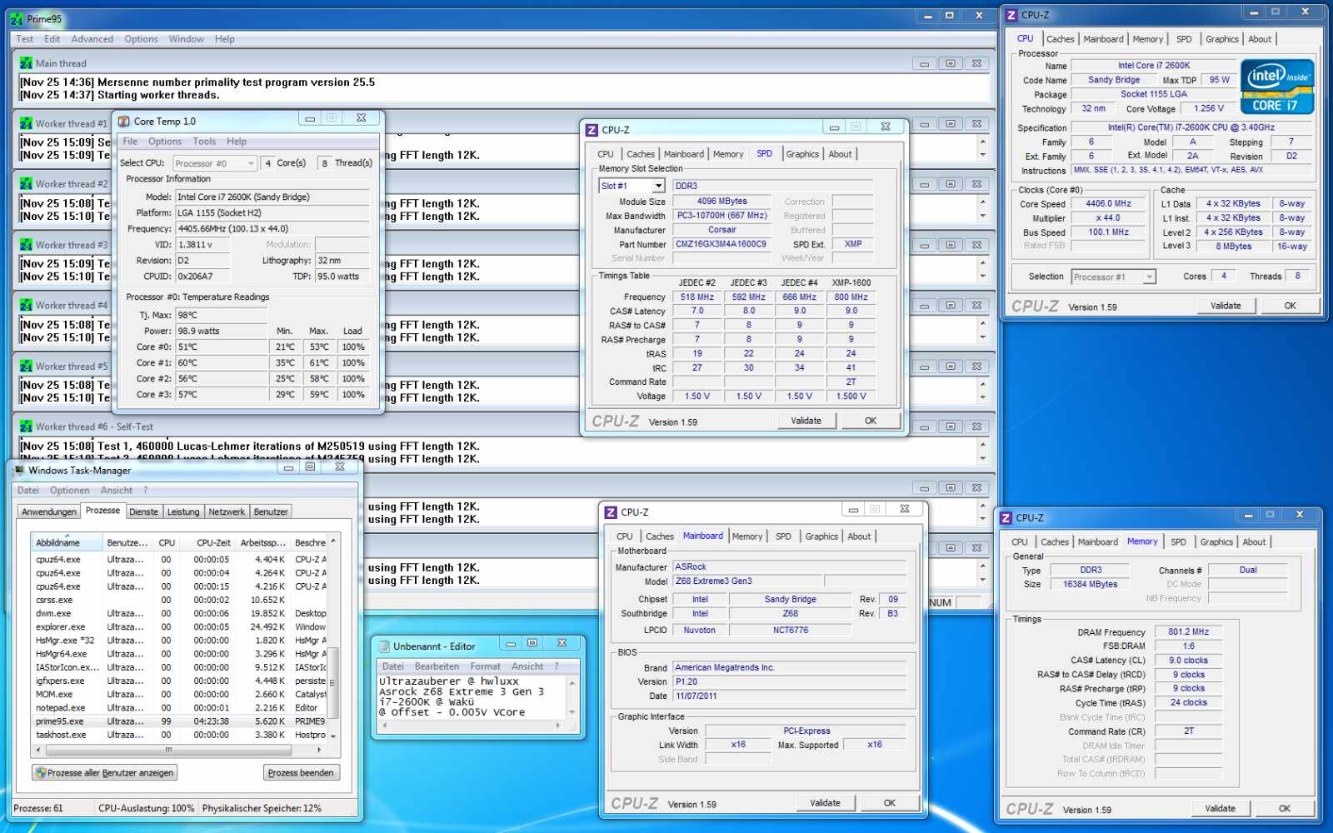Image resolution: width=1333 pixels, height=833 pixels.
Task: Click Validate in the CPU-Z Memory window
Action: 1220,808
